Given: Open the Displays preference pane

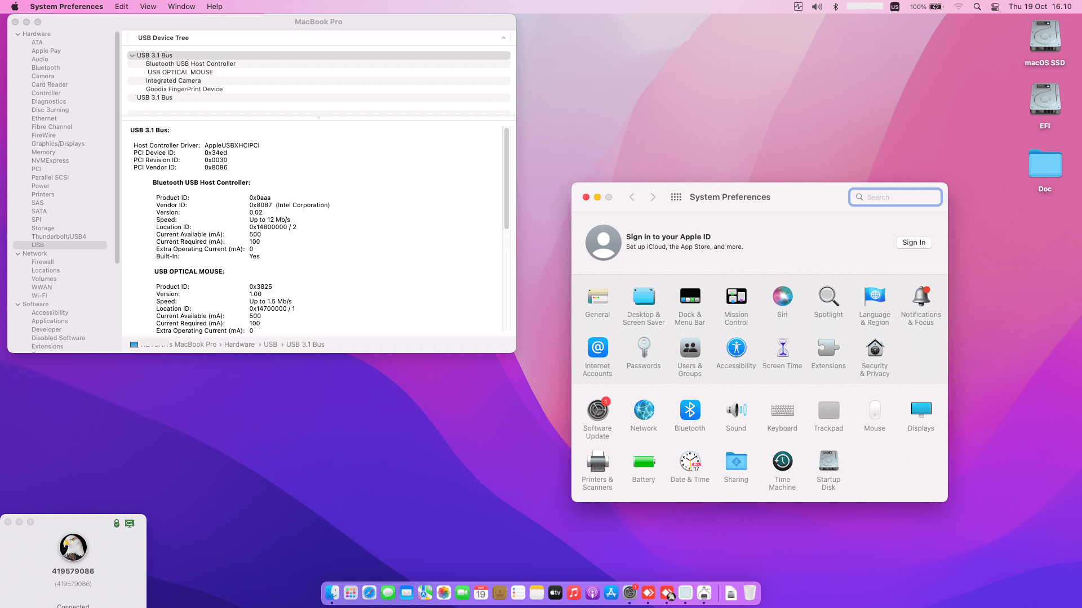Looking at the screenshot, I should tap(920, 410).
